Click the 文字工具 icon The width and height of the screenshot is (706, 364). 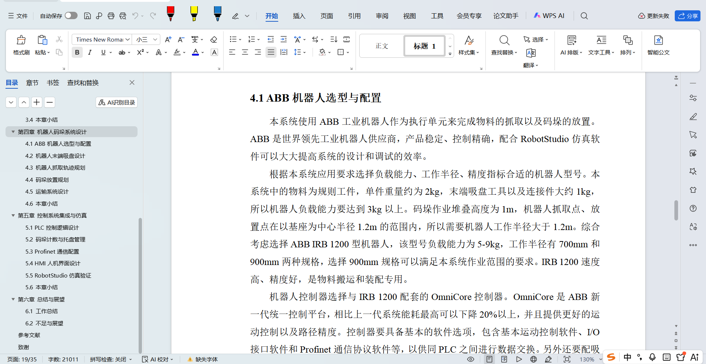[601, 40]
